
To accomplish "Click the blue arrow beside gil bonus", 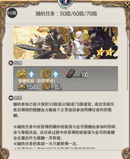I will 56,74.
